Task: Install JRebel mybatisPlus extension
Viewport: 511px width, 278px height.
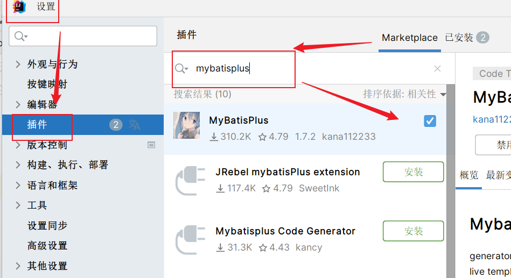Action: tap(413, 172)
